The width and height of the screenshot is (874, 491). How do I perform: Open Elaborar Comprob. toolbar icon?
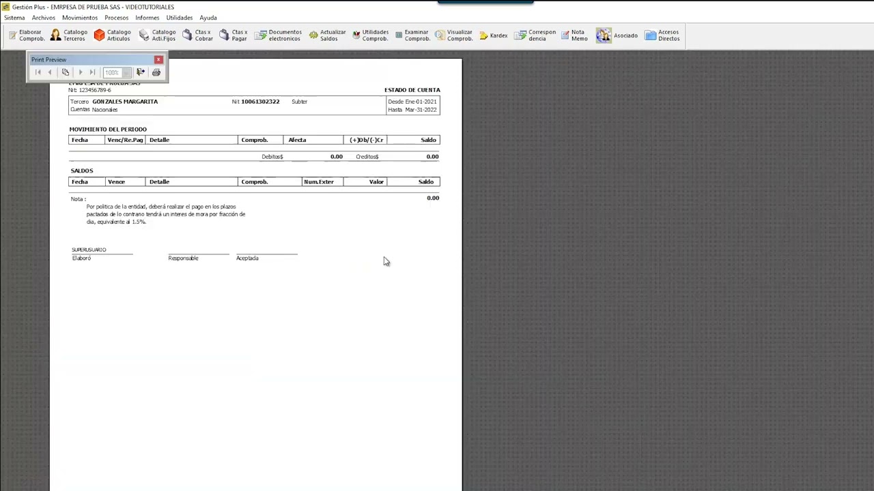pyautogui.click(x=27, y=35)
